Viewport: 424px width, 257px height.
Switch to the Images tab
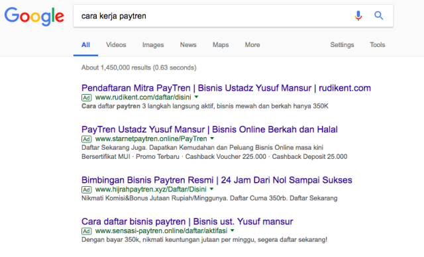point(153,45)
